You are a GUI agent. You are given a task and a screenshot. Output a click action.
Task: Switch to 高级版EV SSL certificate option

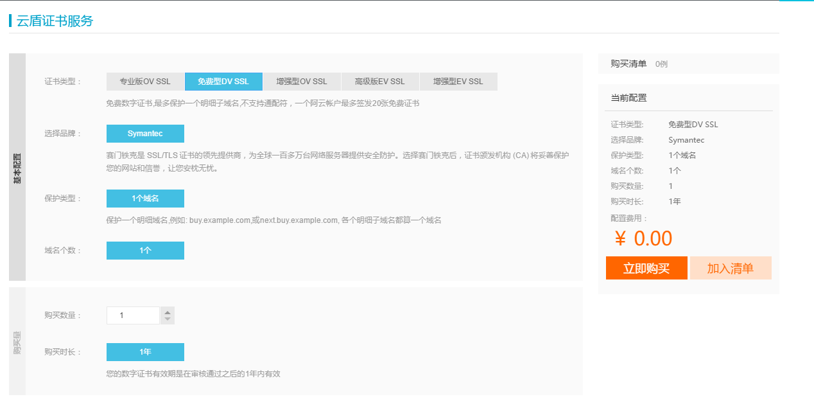(x=380, y=82)
